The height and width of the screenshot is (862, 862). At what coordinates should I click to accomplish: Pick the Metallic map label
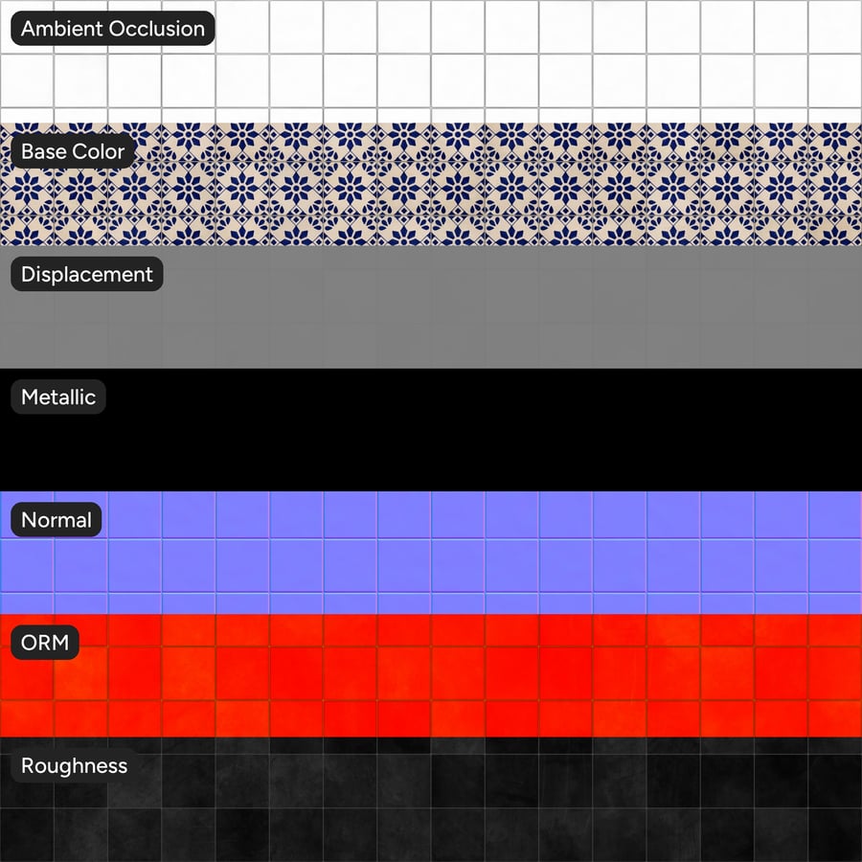58,397
